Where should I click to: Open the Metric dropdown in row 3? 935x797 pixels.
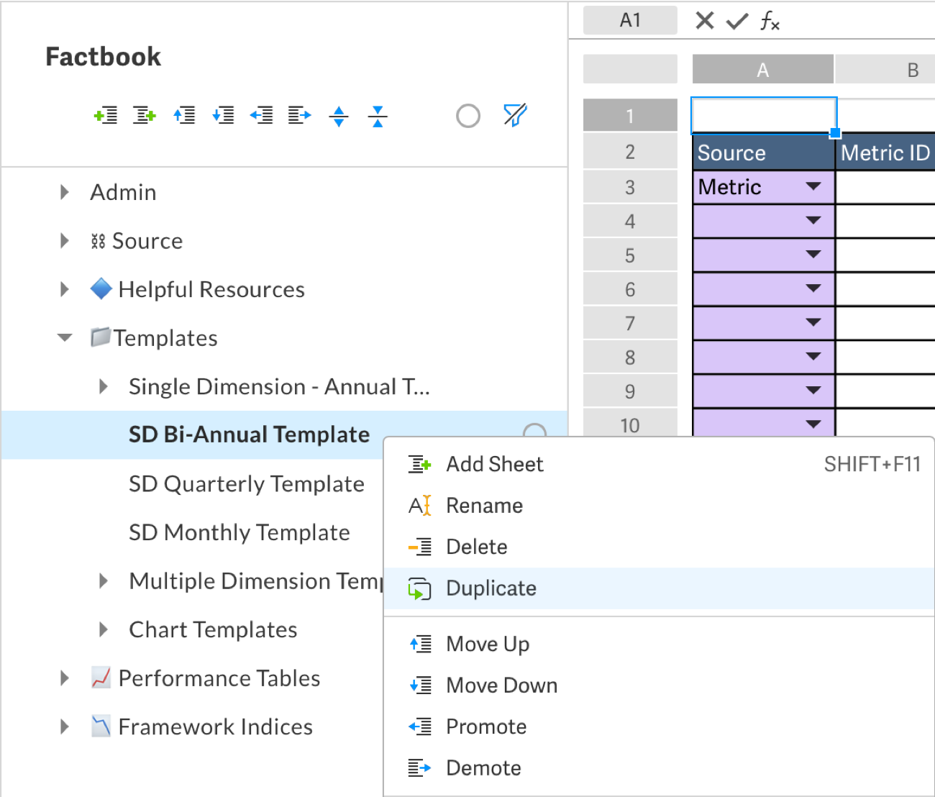(813, 186)
